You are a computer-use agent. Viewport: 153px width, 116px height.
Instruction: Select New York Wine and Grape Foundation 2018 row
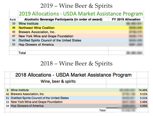click(76, 102)
